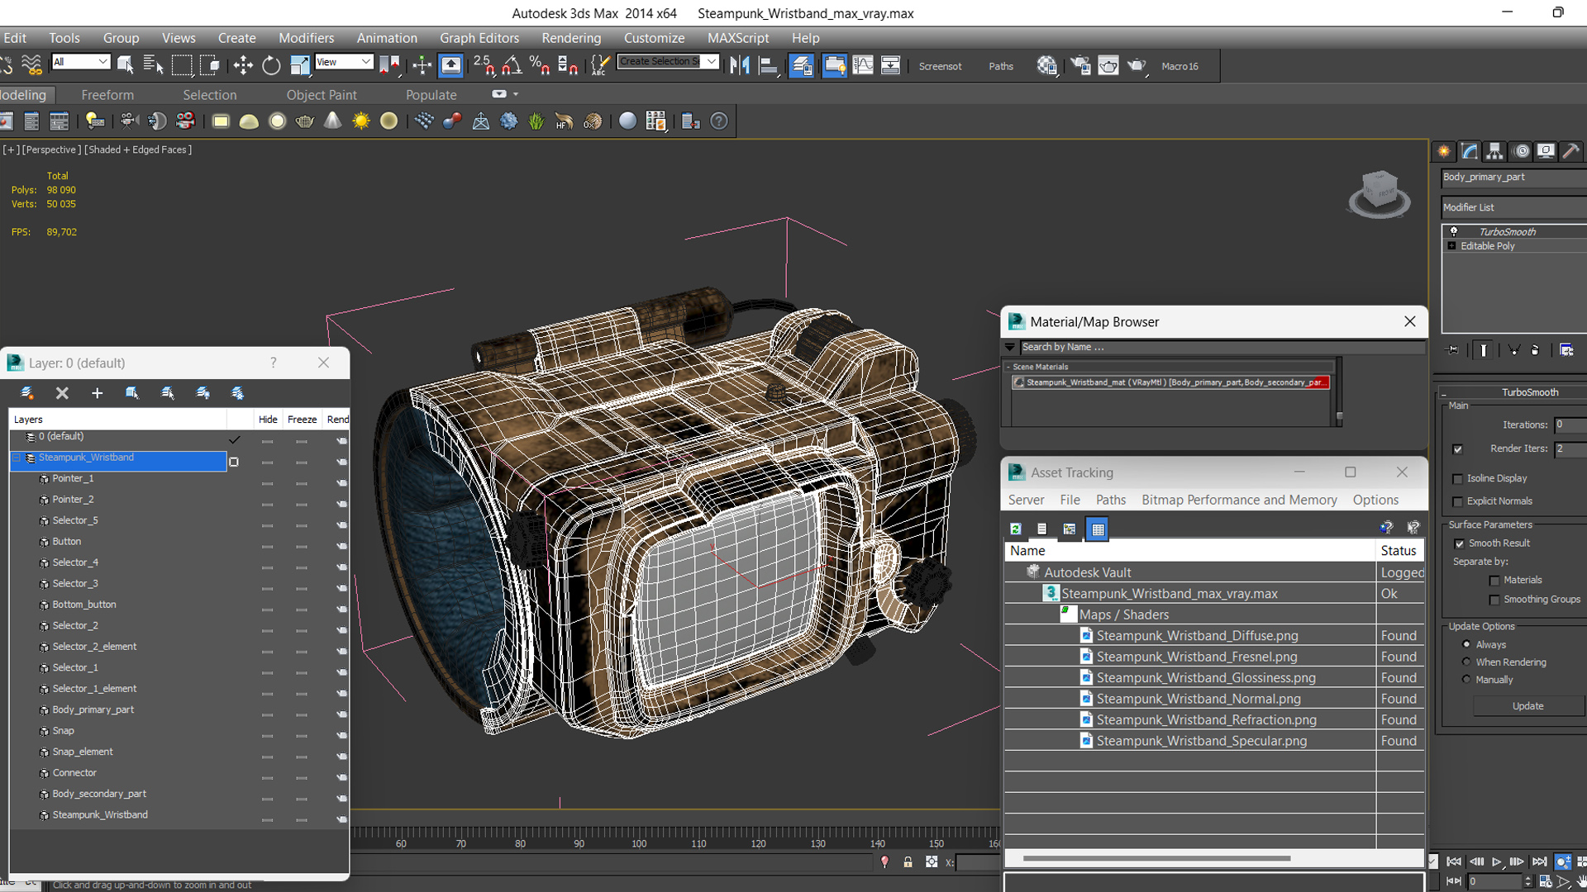This screenshot has width=1587, height=892.
Task: Open the Hierarchy command panel tab
Action: 1494,151
